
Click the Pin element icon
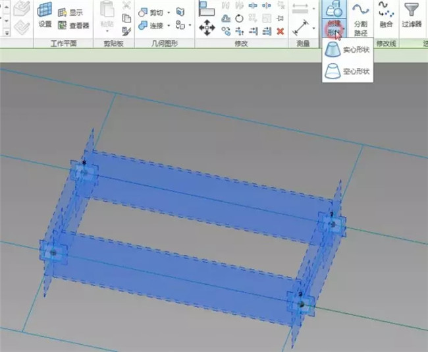(x=280, y=18)
